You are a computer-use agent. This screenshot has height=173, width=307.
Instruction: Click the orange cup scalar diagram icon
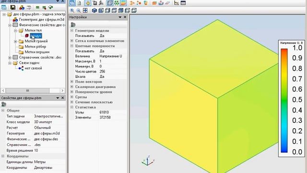(x=146, y=3)
